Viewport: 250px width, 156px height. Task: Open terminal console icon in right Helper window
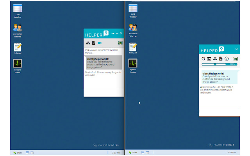coord(209,59)
